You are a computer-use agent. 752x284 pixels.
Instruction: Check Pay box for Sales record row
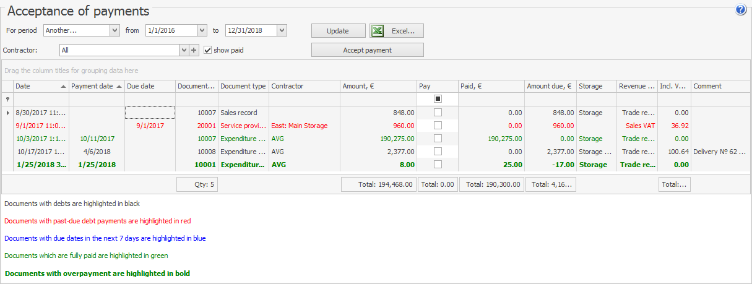(438, 113)
